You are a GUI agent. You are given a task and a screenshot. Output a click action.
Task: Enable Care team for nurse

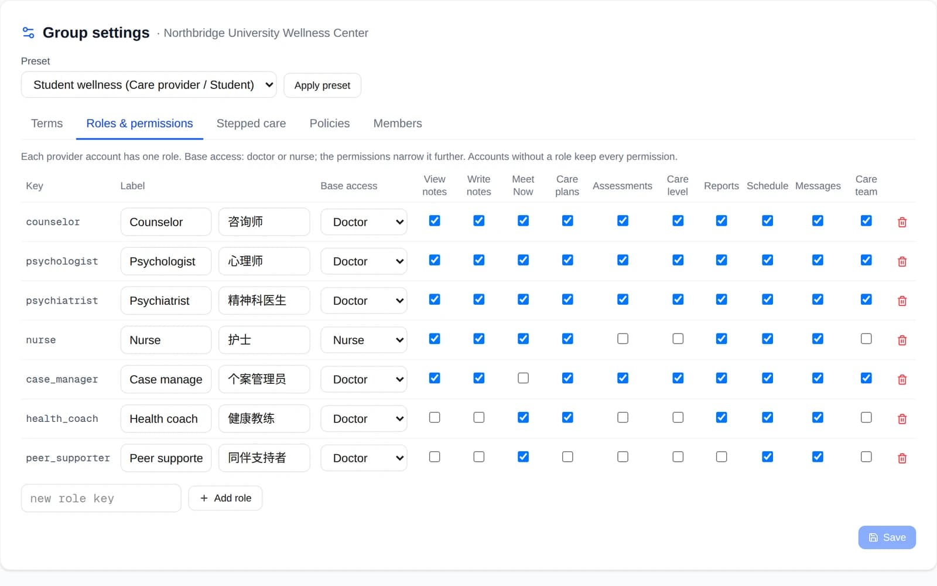pyautogui.click(x=866, y=339)
